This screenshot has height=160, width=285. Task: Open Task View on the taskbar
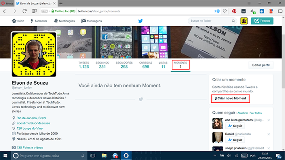pyautogui.click(x=93, y=156)
